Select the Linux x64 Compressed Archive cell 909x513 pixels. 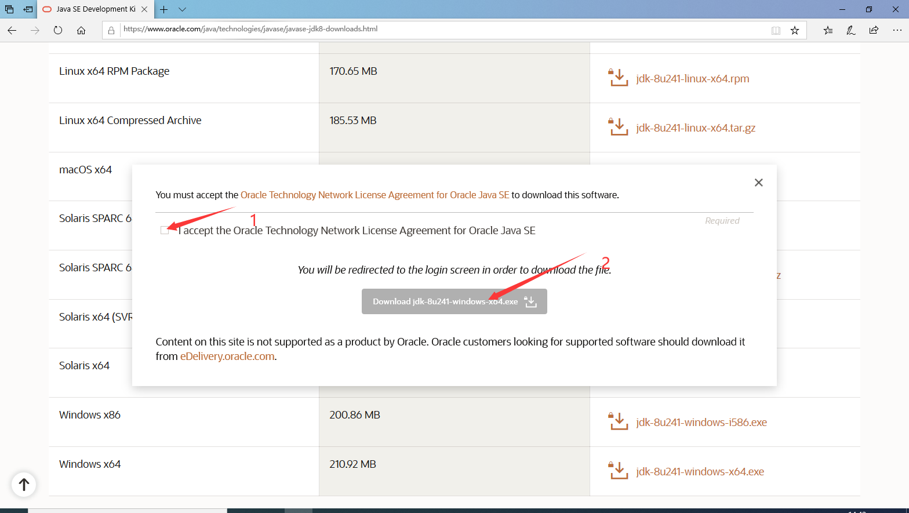tap(184, 128)
